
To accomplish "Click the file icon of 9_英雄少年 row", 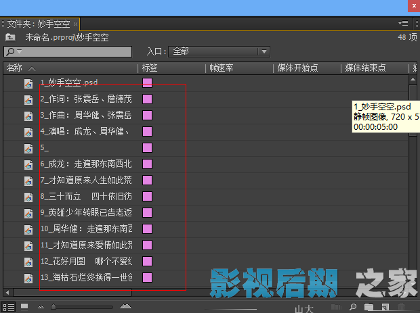I will pyautogui.click(x=28, y=214).
